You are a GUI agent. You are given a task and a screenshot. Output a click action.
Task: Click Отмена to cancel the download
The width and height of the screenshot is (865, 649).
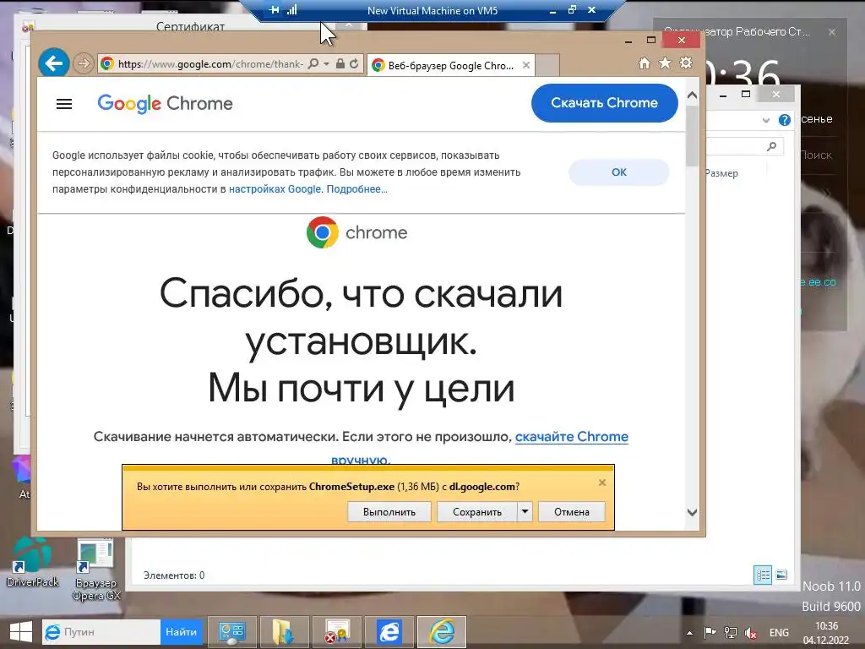(572, 512)
